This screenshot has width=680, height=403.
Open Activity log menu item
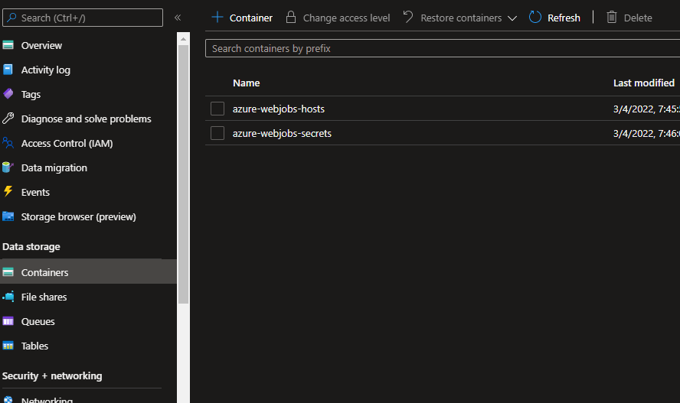(x=45, y=70)
